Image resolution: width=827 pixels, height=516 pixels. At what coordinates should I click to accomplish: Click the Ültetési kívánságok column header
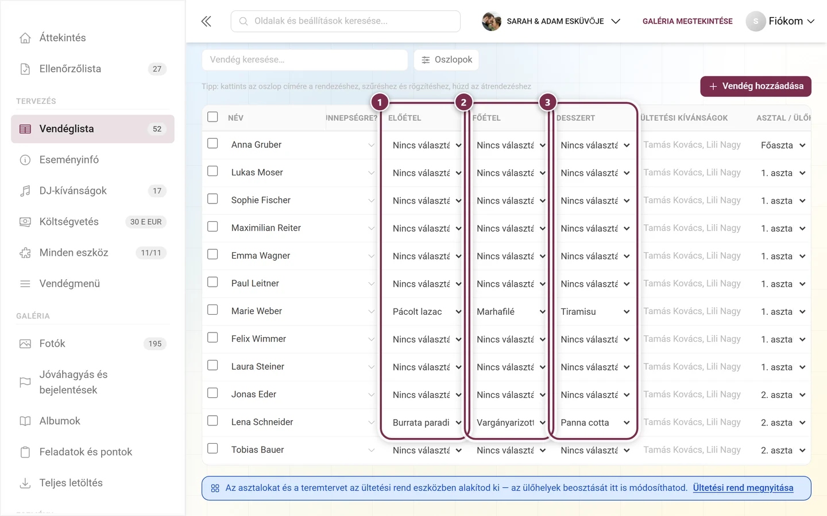tap(684, 118)
